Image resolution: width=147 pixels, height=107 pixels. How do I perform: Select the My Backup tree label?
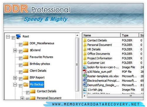click(37, 84)
